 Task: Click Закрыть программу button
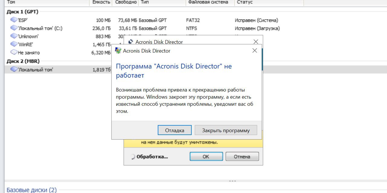(x=226, y=130)
